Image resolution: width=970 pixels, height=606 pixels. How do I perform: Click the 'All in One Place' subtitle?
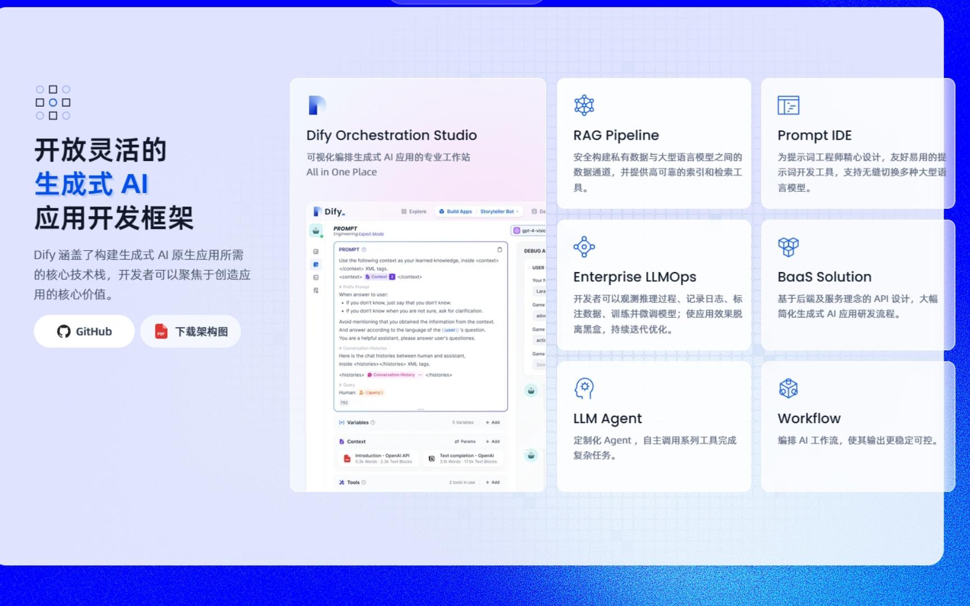pyautogui.click(x=341, y=172)
